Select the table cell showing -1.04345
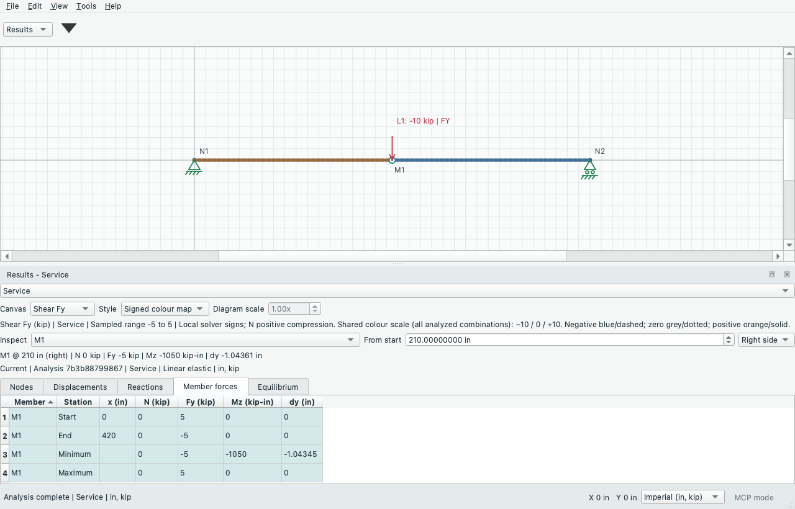 tap(302, 454)
